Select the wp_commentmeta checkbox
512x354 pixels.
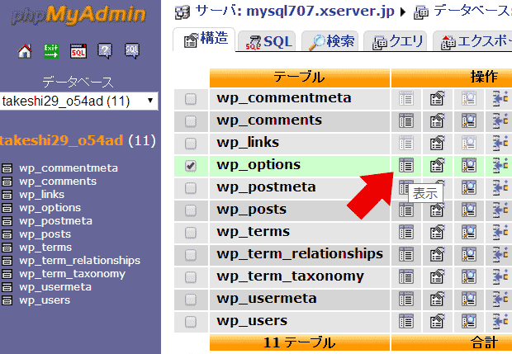tap(191, 99)
